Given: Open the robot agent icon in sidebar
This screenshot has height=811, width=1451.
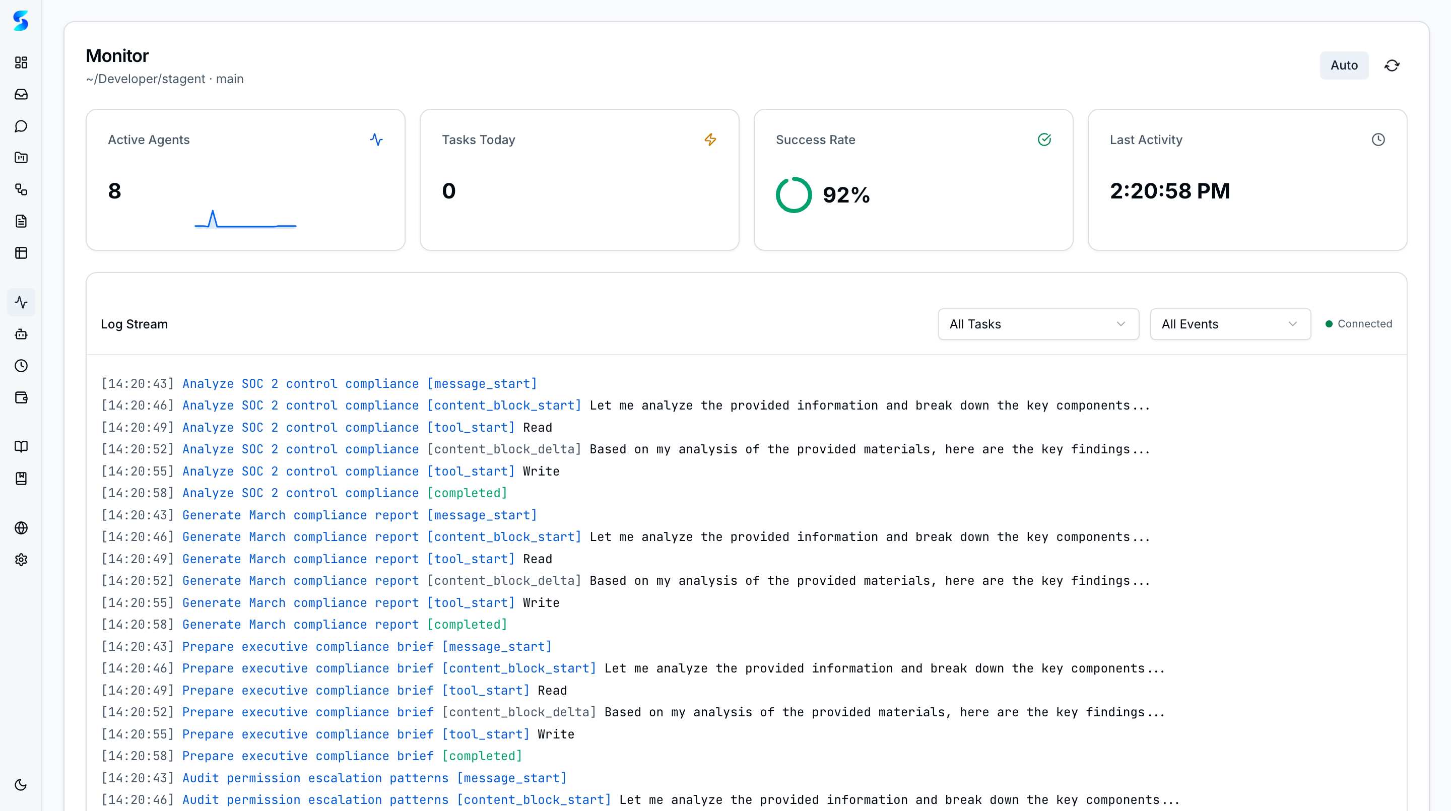Looking at the screenshot, I should coord(21,334).
